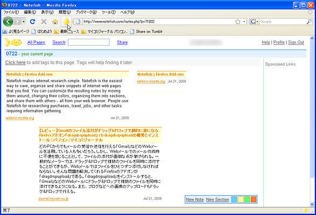Open the 表示 menu
Image resolution: width=316 pixels, height=215 pixels.
(x=47, y=12)
